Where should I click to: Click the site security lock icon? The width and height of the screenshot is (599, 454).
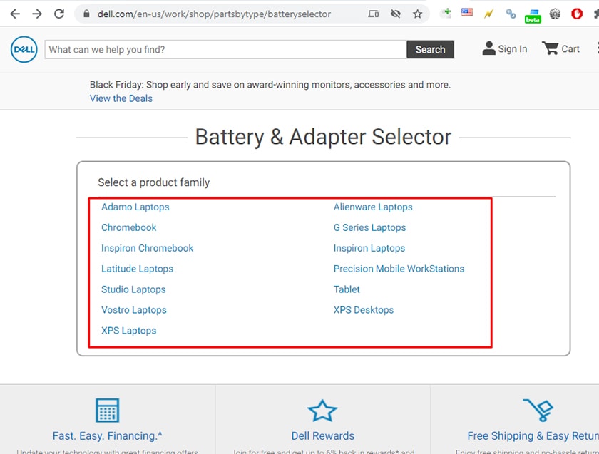pyautogui.click(x=86, y=13)
